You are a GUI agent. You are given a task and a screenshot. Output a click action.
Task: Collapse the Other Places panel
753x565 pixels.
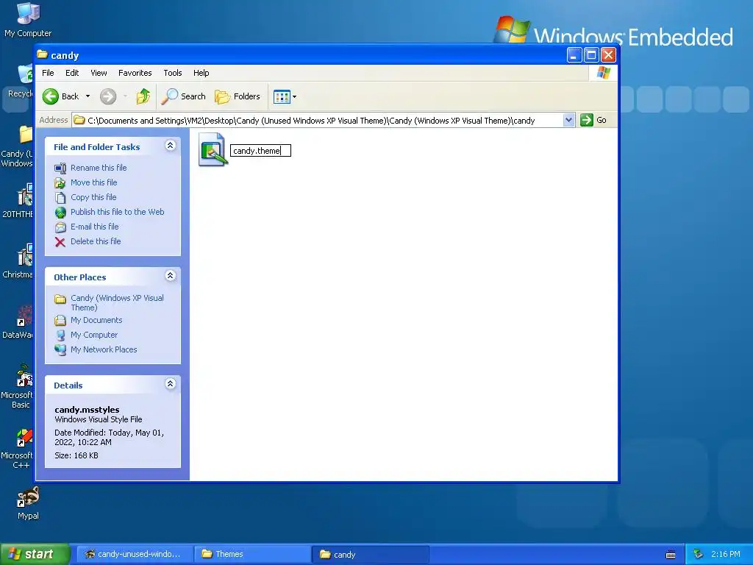click(170, 276)
